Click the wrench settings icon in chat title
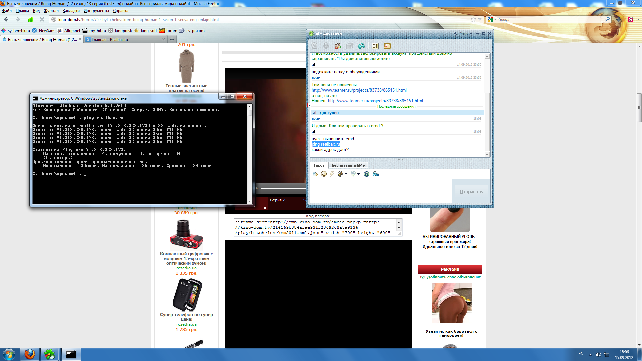 pyautogui.click(x=455, y=33)
